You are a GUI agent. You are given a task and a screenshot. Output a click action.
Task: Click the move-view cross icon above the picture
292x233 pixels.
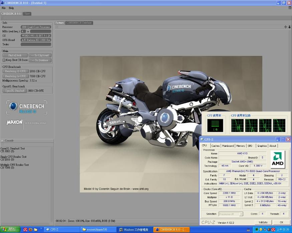click(285, 27)
